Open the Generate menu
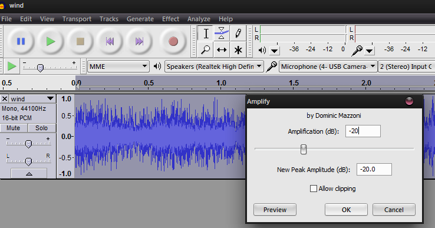 pos(140,19)
